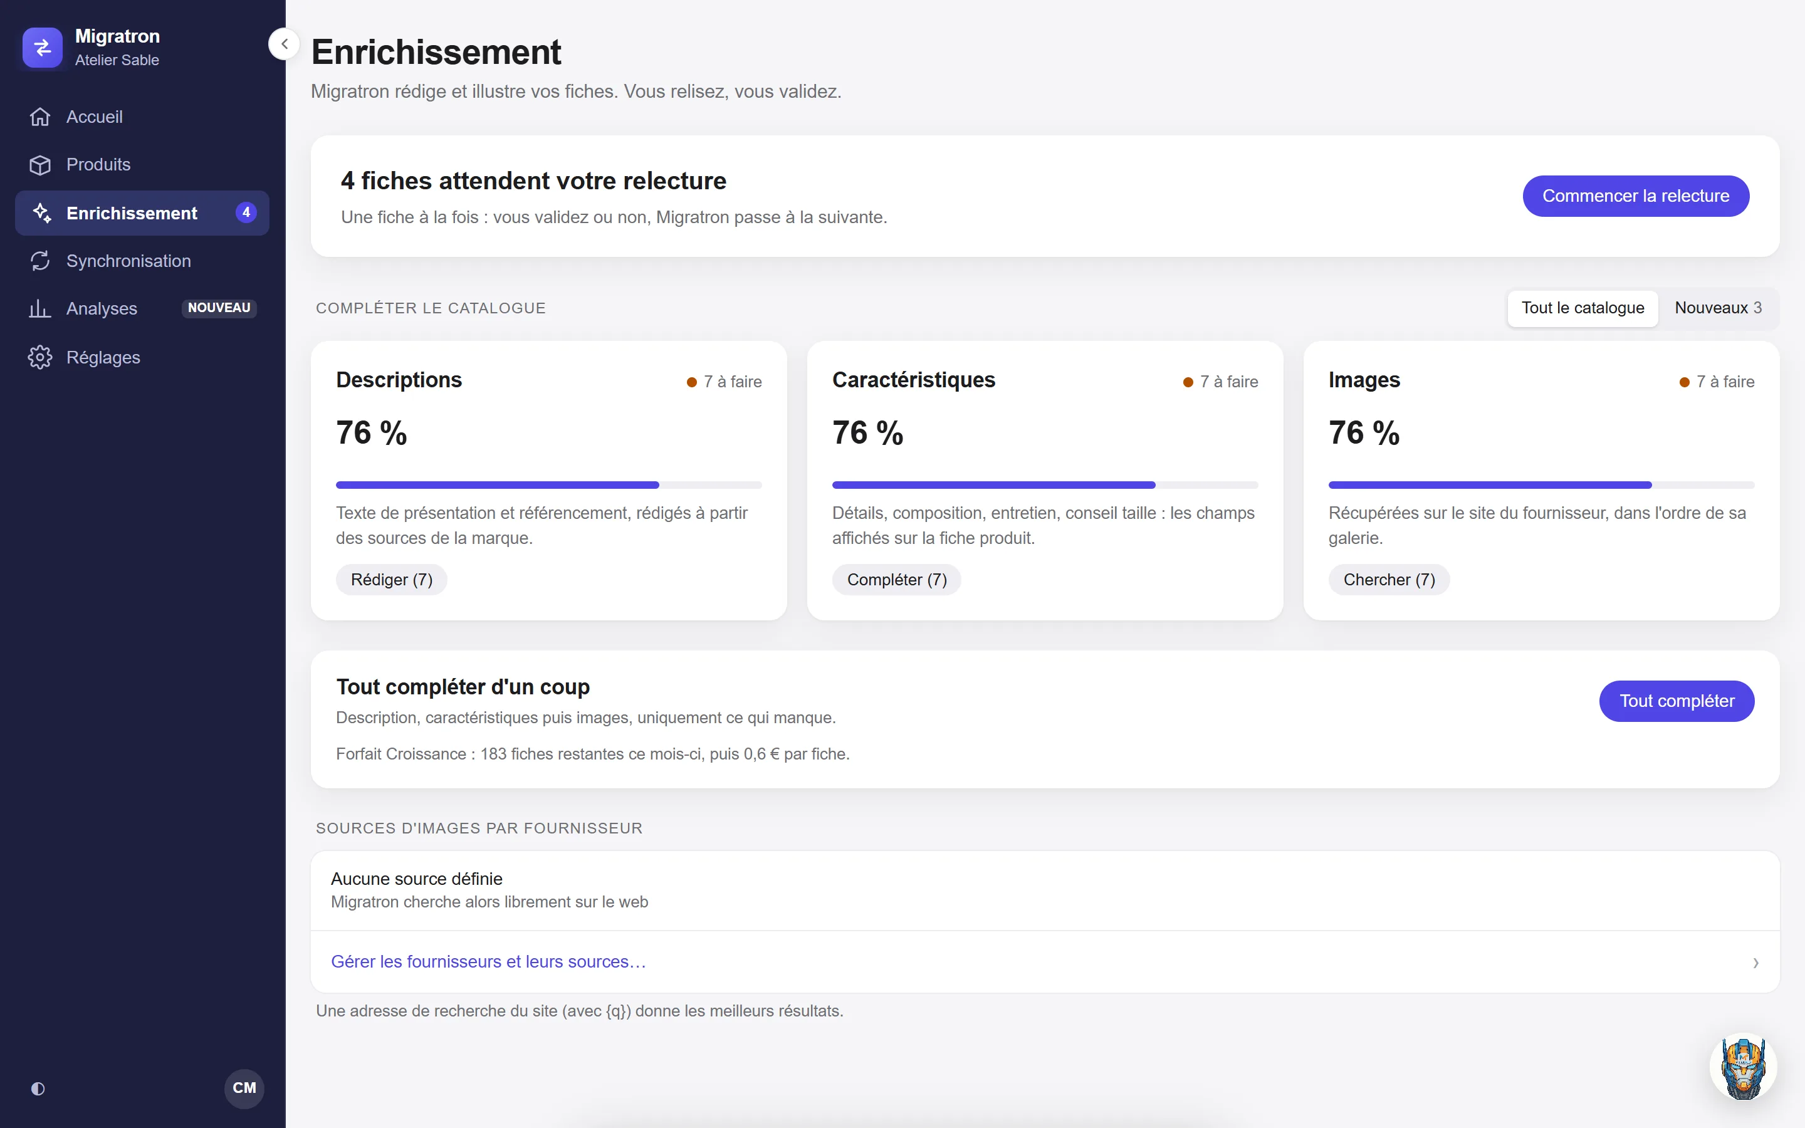The width and height of the screenshot is (1805, 1128).
Task: Collapse the sidebar with the chevron button
Action: click(x=284, y=44)
